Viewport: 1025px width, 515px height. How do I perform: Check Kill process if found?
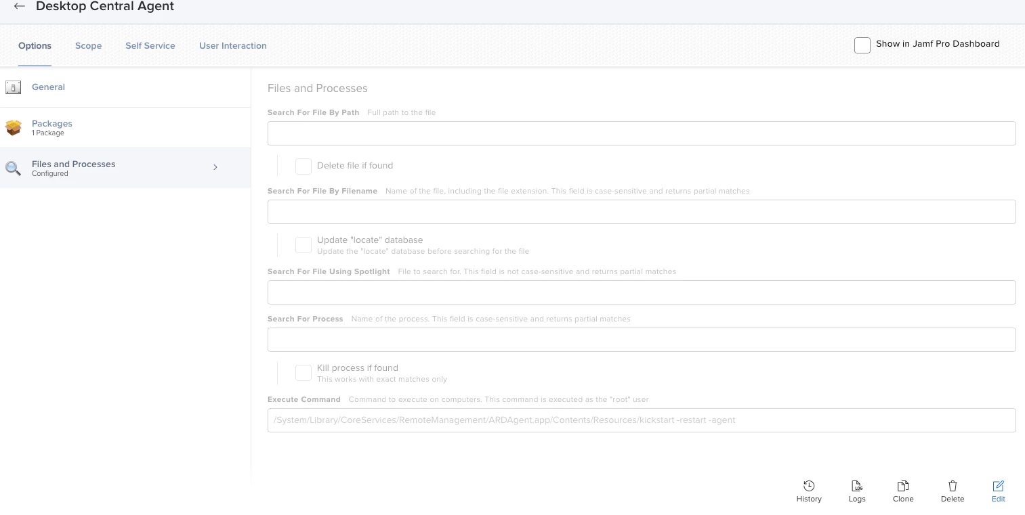(304, 373)
